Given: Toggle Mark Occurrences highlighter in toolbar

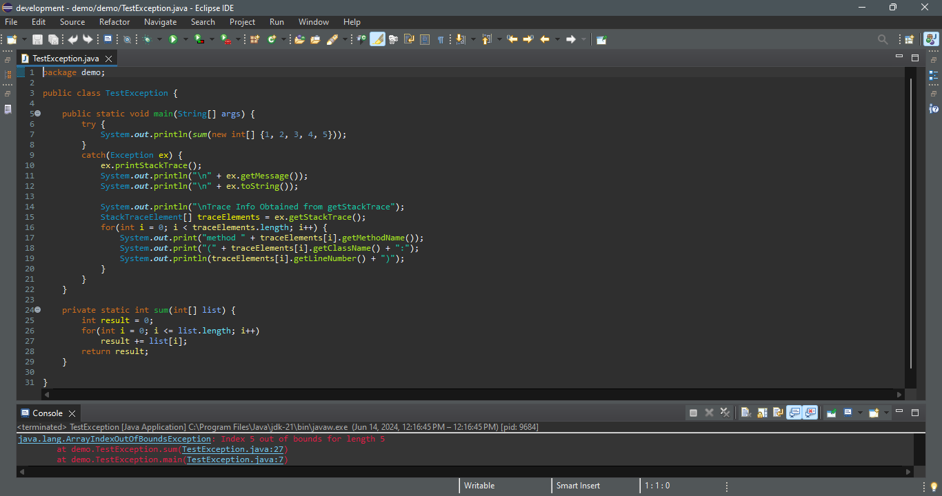Looking at the screenshot, I should point(377,40).
